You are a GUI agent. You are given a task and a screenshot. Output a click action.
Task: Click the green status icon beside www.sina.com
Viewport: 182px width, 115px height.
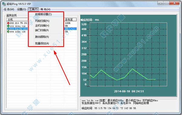(8, 26)
